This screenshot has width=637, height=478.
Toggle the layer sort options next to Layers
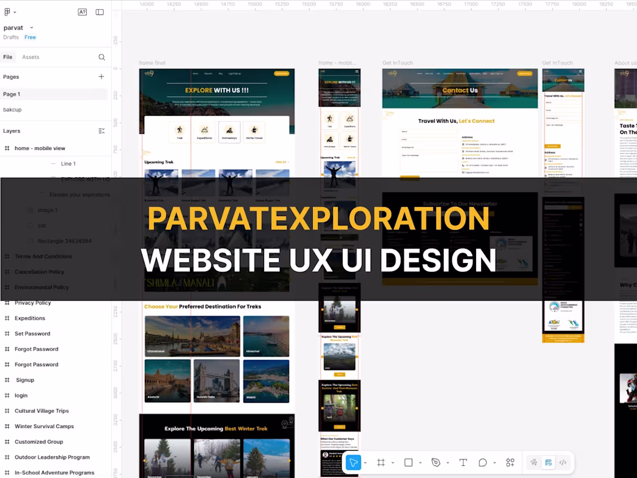point(101,130)
